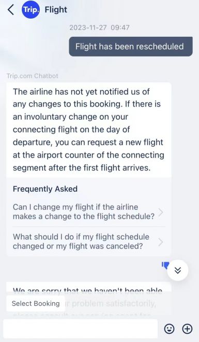Screen dimensions: 199x342
Task: Open the emoji picker smiley icon
Action: coord(169,329)
